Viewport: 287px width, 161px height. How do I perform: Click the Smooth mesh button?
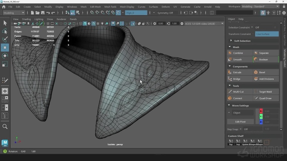pyautogui.click(x=240, y=59)
